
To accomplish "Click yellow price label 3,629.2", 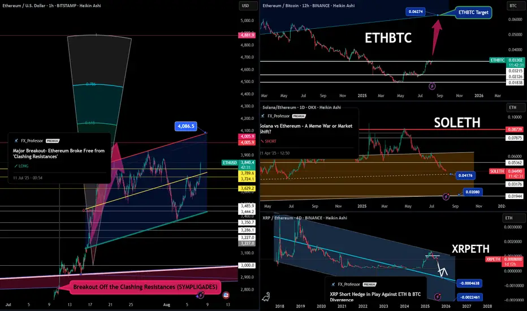I will [247, 188].
